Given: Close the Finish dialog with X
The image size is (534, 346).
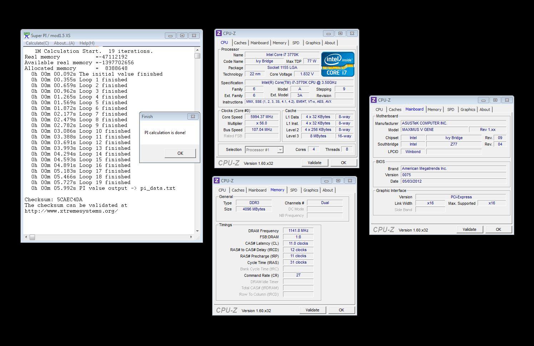Looking at the screenshot, I should [193, 116].
